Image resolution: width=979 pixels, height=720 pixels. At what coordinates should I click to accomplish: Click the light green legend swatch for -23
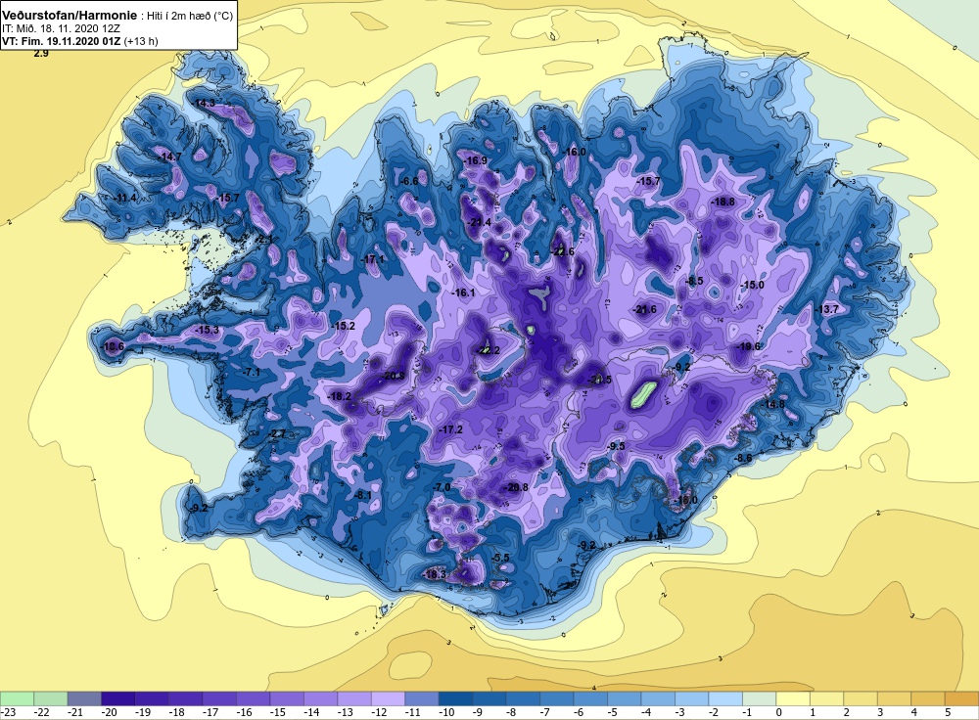17,698
